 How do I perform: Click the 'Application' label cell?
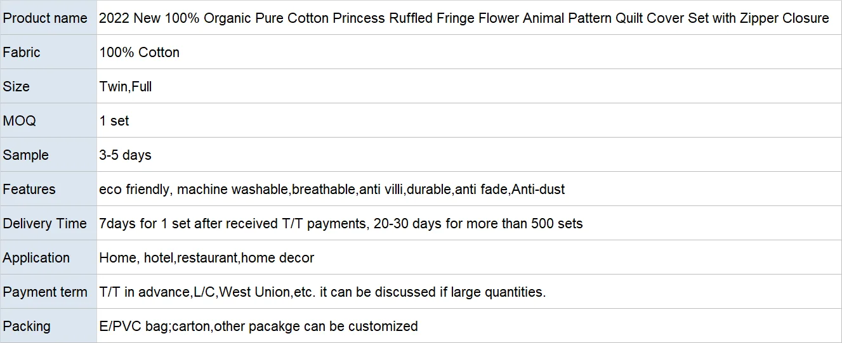48,257
